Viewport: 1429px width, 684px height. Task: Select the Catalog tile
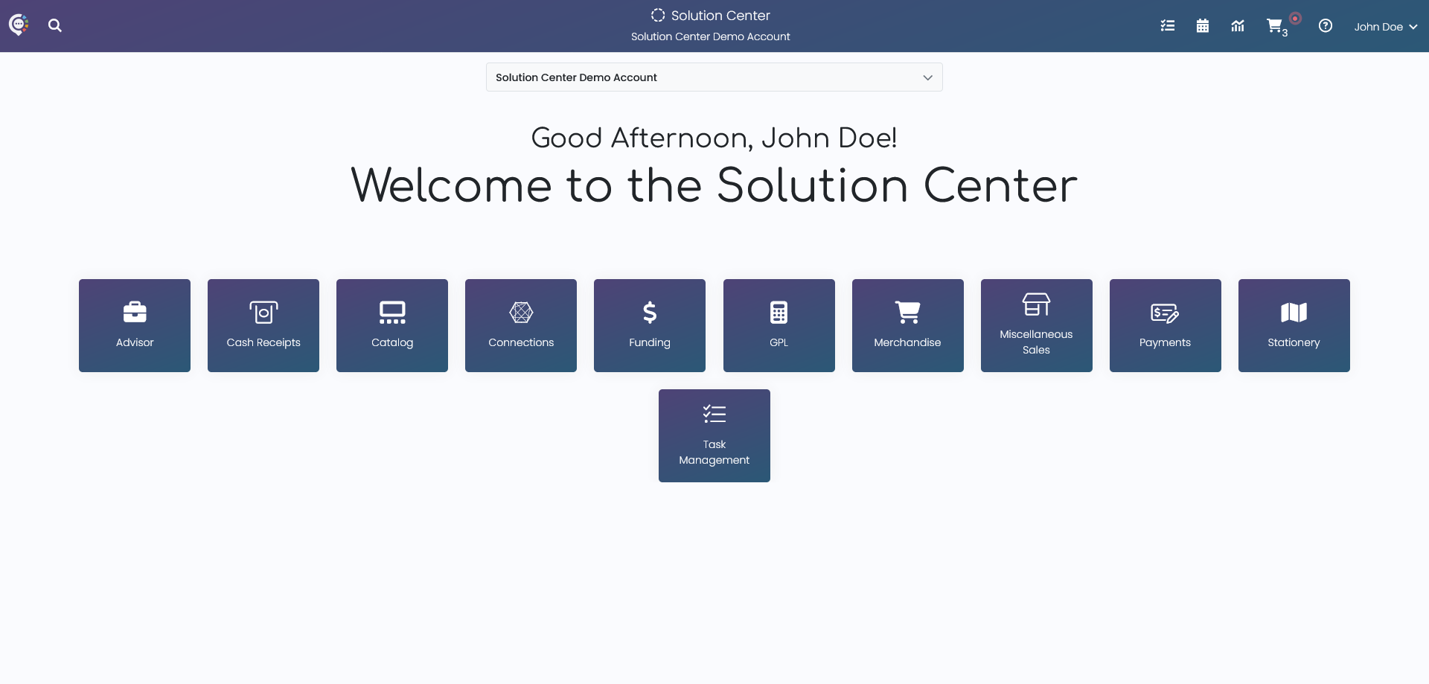[x=391, y=325]
